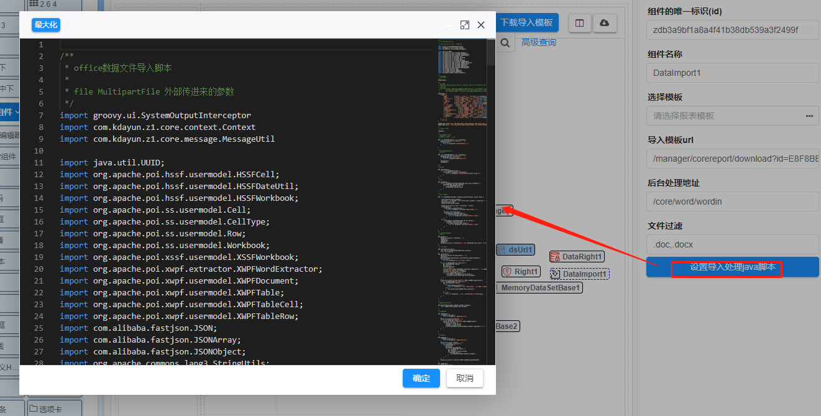821x416 pixels.
Task: Click the search magnifier icon
Action: point(506,43)
